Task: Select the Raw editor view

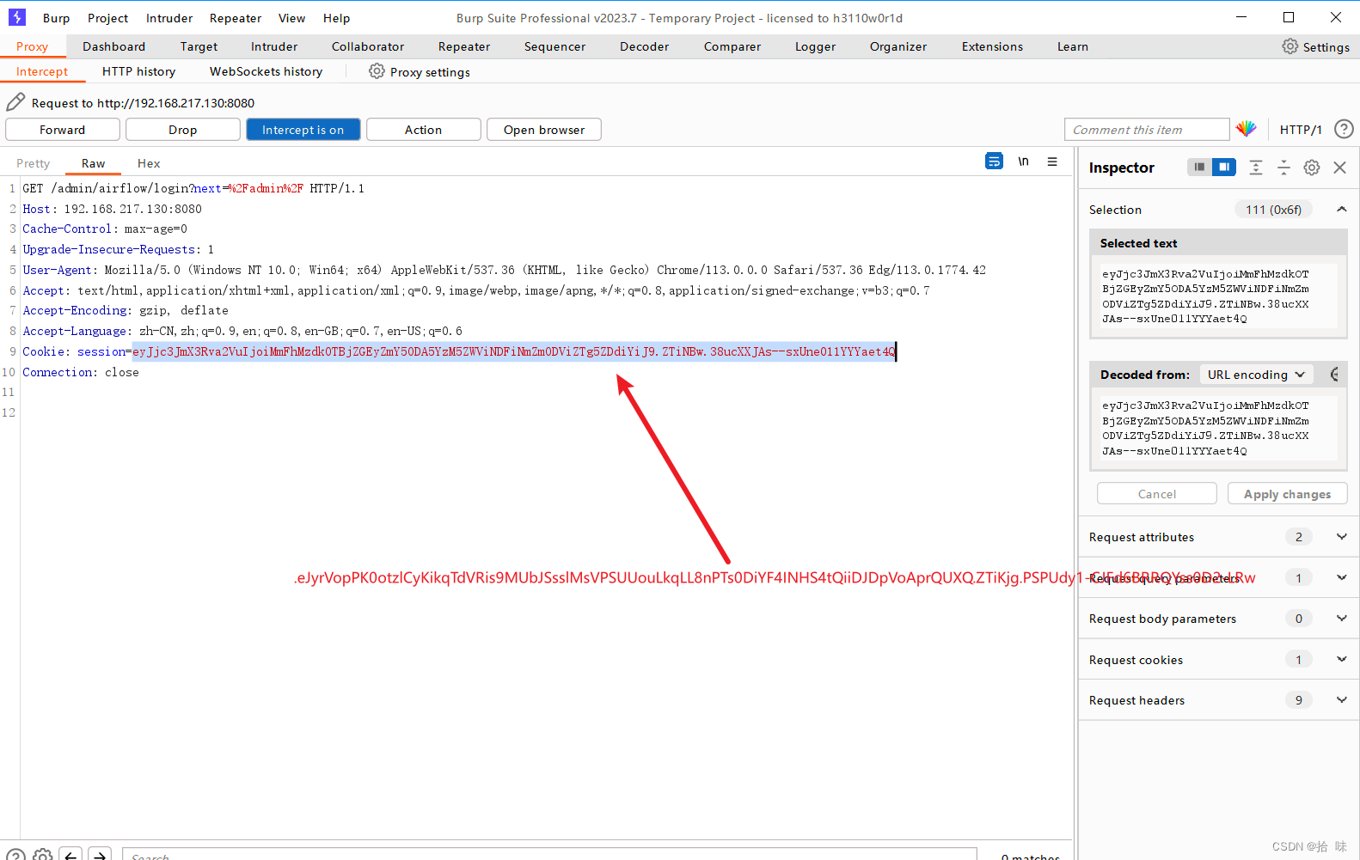Action: click(93, 163)
